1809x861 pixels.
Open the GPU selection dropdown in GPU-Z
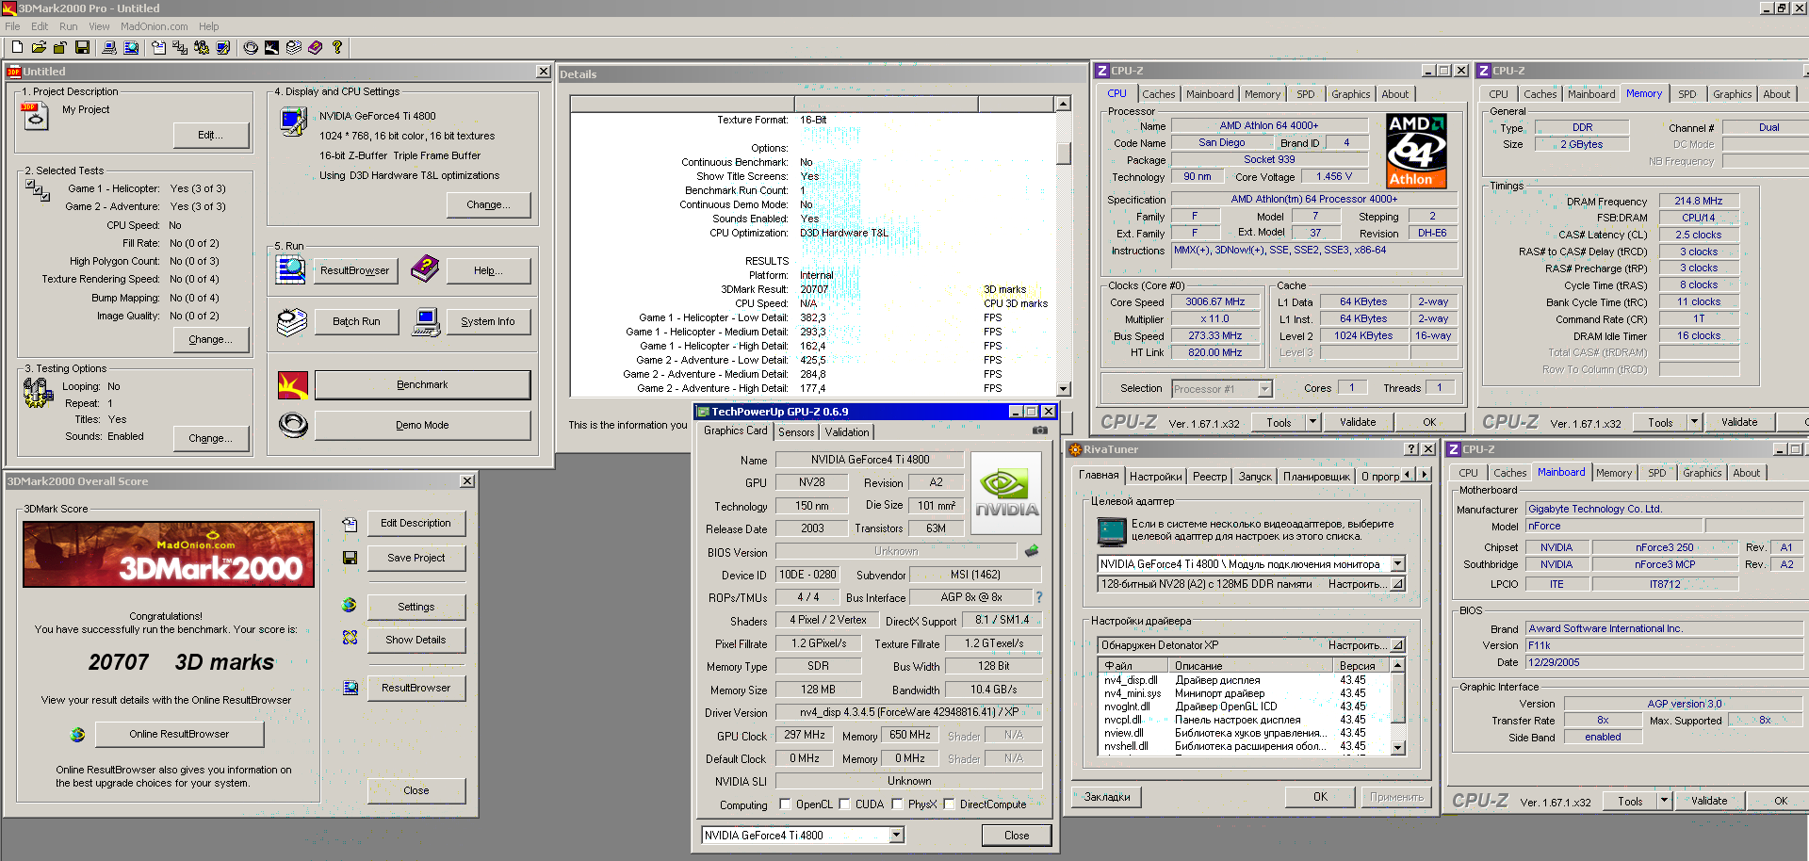(x=896, y=835)
